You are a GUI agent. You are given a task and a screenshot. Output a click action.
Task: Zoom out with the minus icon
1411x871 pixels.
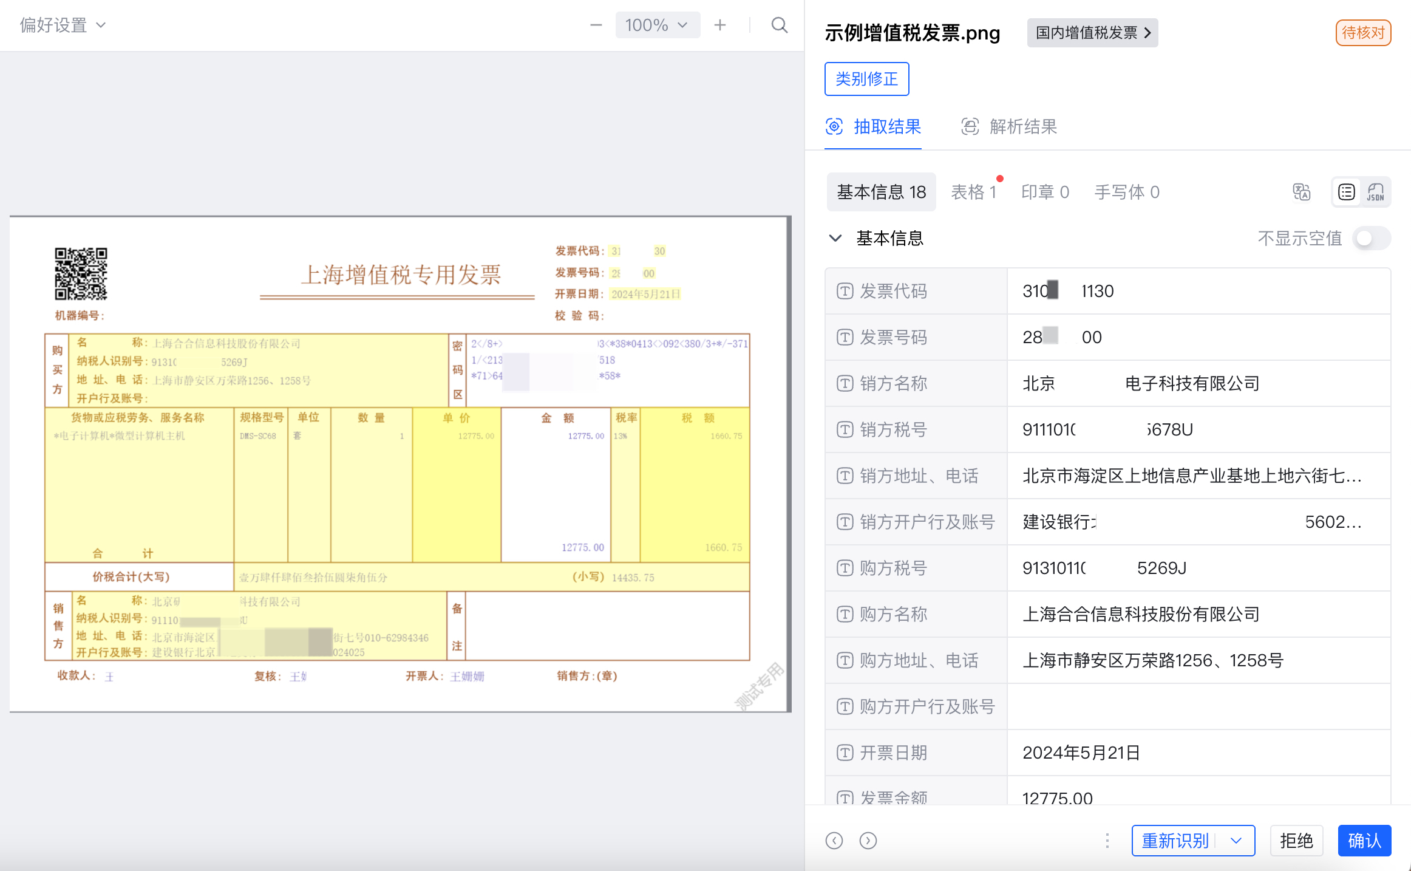596,25
